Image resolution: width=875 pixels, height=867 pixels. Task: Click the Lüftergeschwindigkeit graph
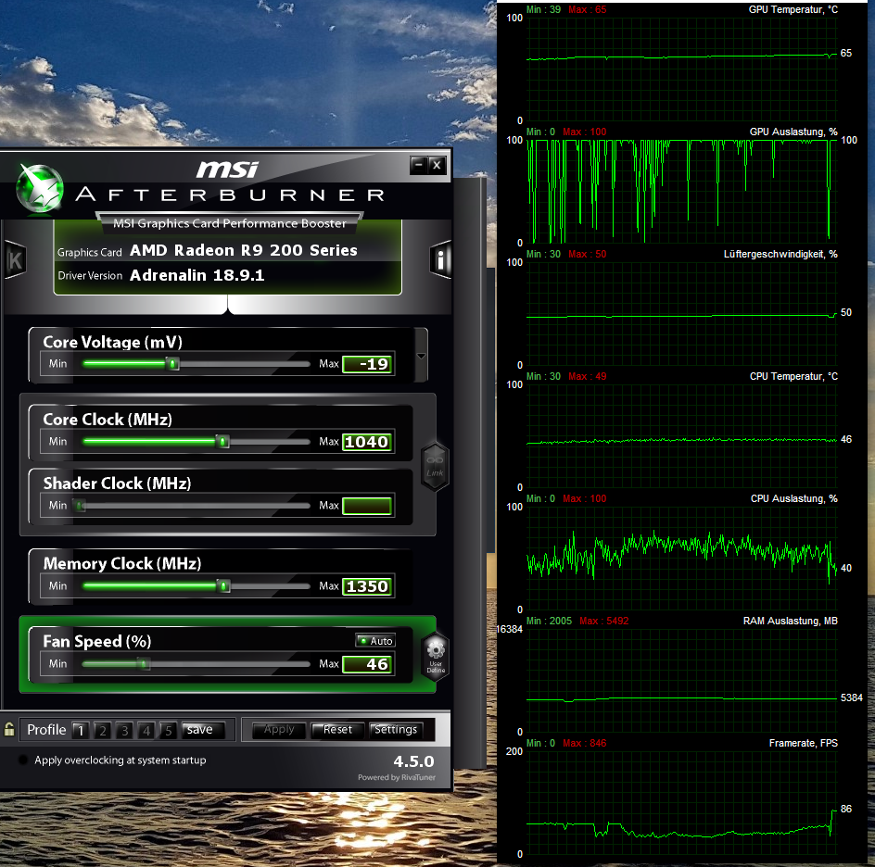pos(681,313)
